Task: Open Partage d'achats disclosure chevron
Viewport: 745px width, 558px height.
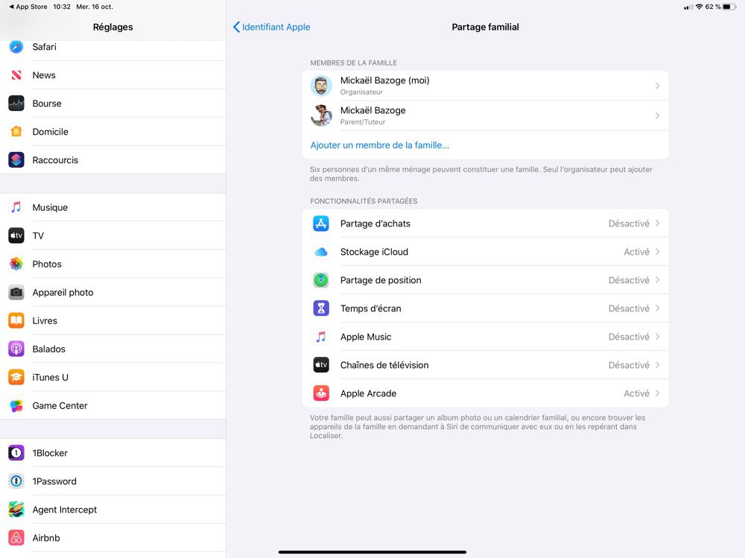Action: (x=658, y=223)
